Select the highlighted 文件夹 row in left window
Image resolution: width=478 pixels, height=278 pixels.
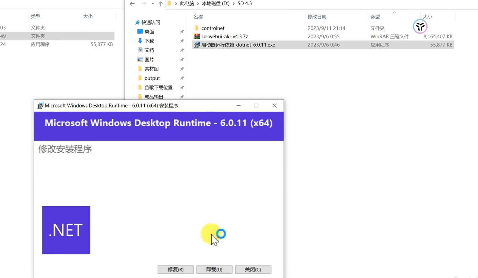[x=57, y=36]
